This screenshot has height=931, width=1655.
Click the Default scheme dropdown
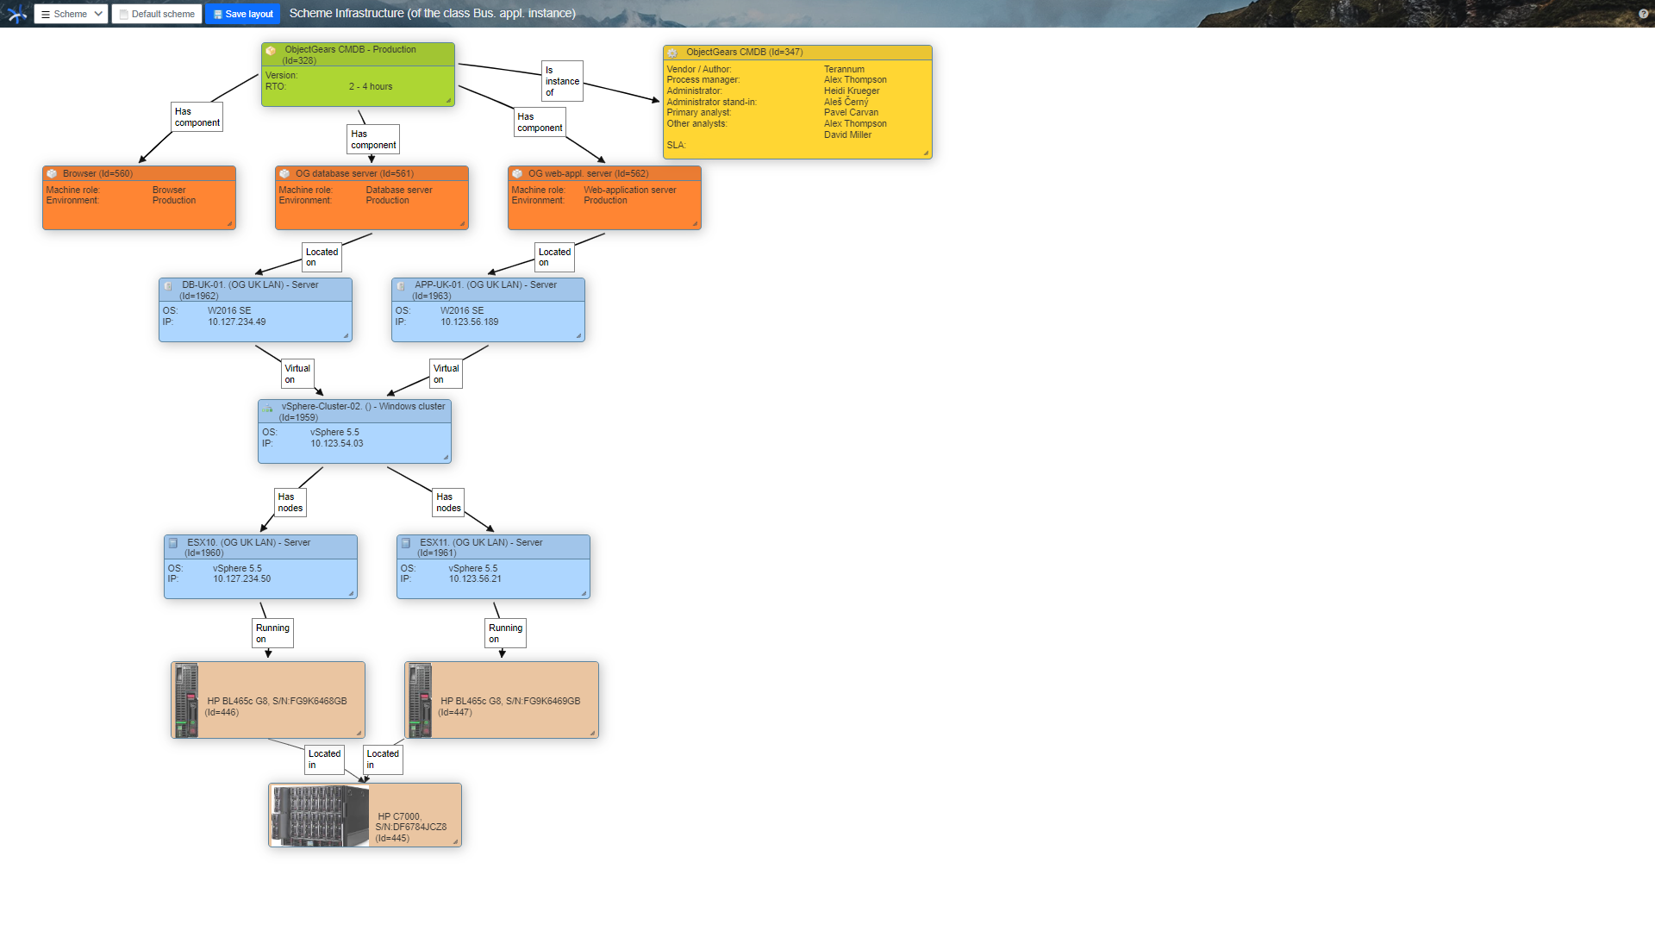(157, 14)
